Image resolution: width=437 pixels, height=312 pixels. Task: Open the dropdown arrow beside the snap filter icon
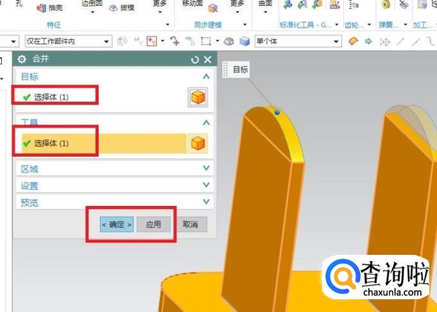tap(163, 42)
